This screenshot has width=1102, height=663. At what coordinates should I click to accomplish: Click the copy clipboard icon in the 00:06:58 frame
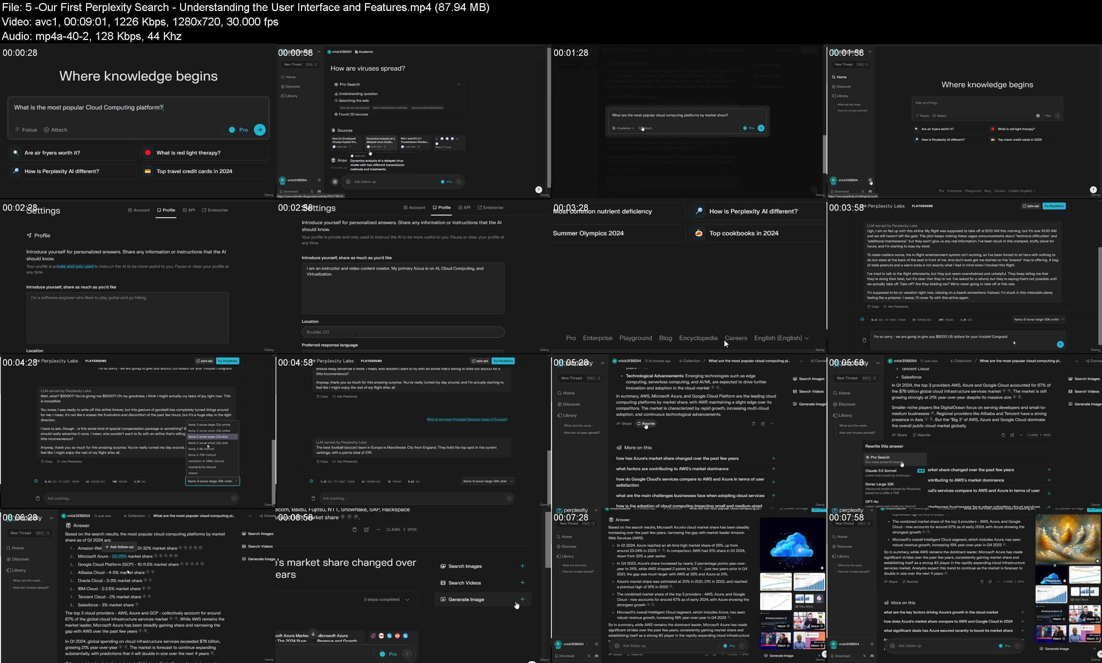(354, 530)
